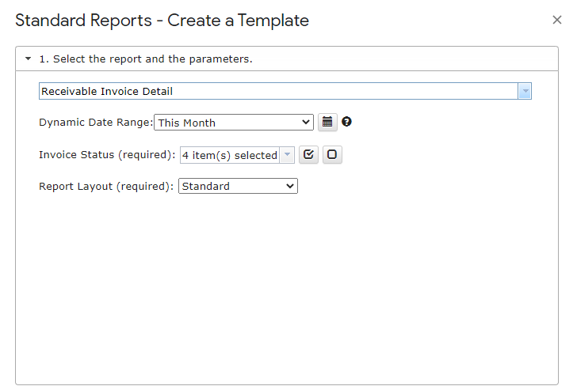Screen dimensions: 577x386
Task: Check all invoice statuses icon button
Action: (x=308, y=154)
